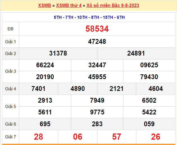
Task: Click Giải 3 number 79430
Action: [x=149, y=77]
